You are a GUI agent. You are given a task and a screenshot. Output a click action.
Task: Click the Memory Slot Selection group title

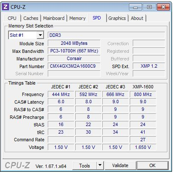[x=31, y=26]
